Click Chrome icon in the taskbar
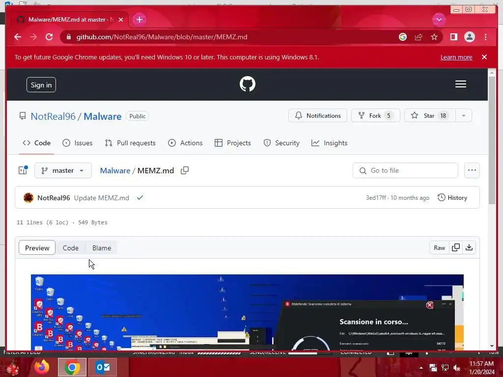 tap(72, 367)
